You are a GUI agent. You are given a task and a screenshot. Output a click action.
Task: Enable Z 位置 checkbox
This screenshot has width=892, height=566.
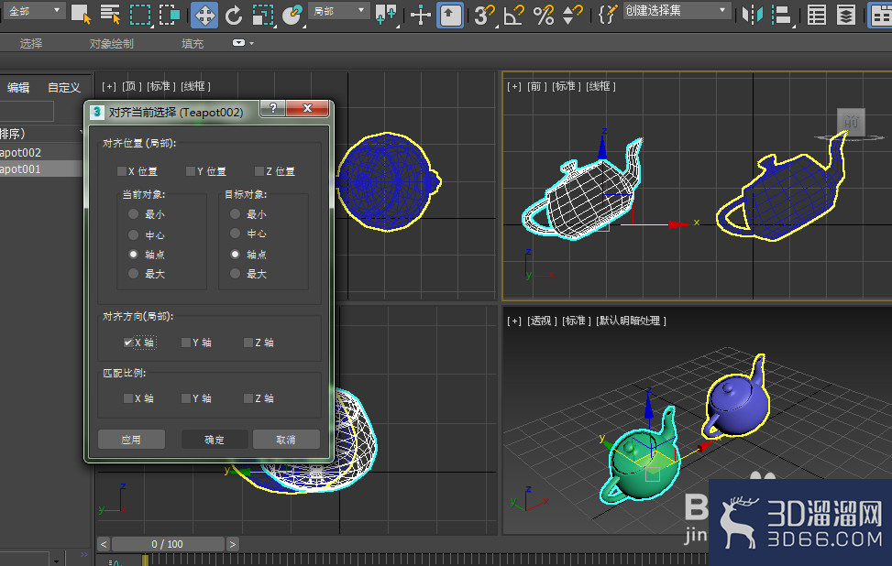[x=259, y=171]
